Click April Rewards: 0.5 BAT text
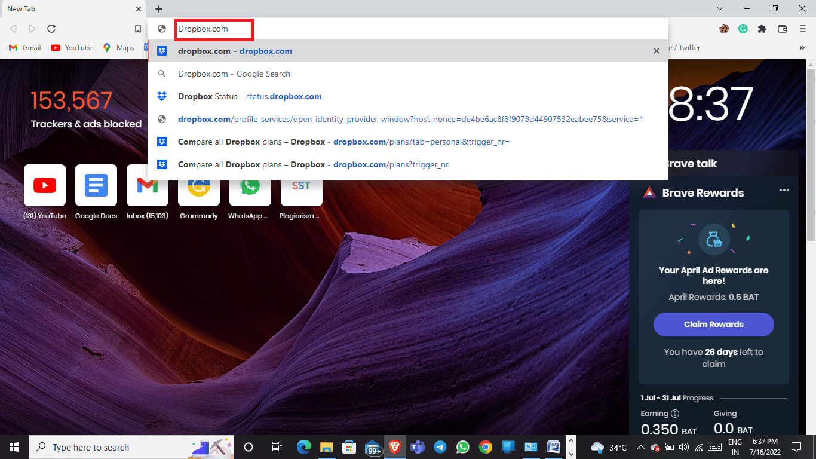816x459 pixels. [x=714, y=297]
